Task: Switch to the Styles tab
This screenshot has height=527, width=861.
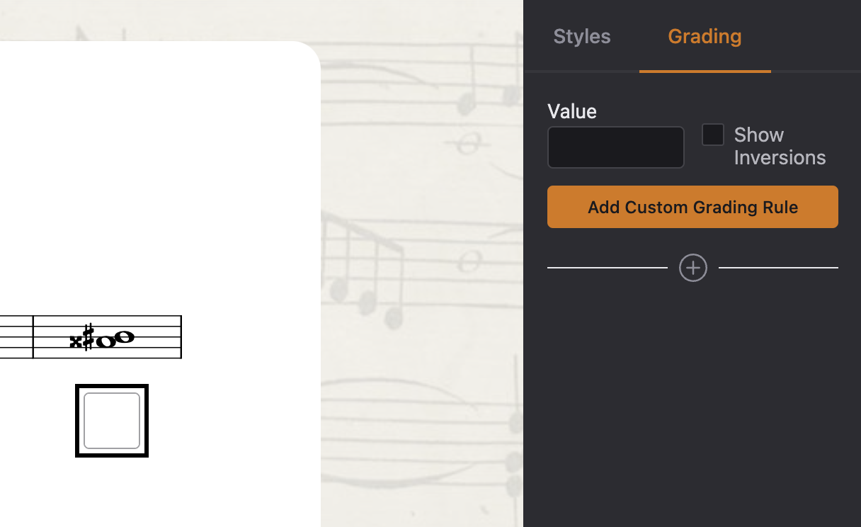Action: click(x=582, y=37)
